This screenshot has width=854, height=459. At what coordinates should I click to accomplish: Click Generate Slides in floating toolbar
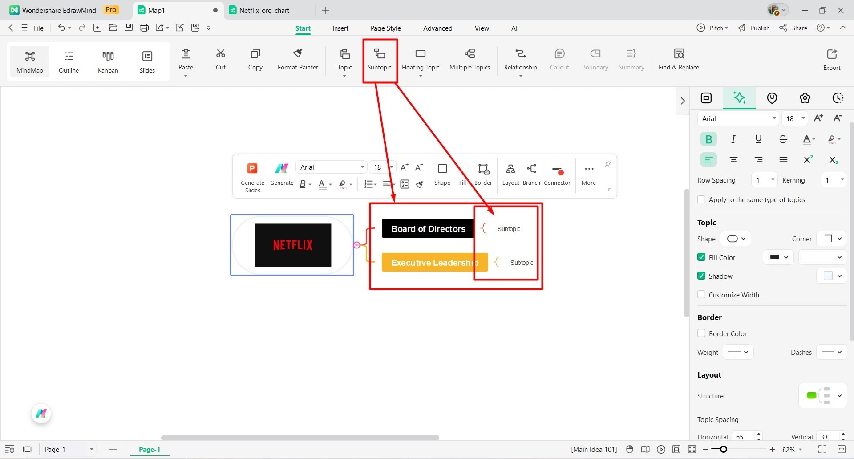tap(252, 177)
